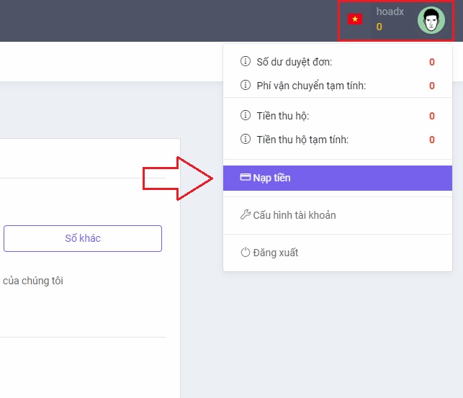The height and width of the screenshot is (398, 463).
Task: Click the Số dư duyệt đơn red value
Action: pyautogui.click(x=432, y=62)
